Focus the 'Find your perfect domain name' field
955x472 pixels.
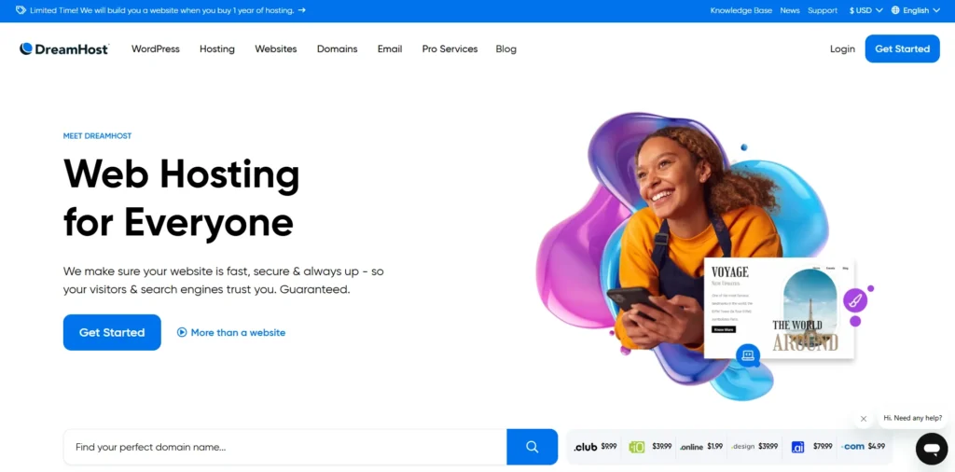(x=285, y=447)
